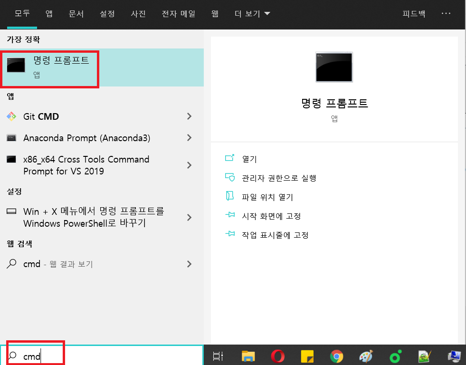
Task: Expand the Anaconda Prompt (Anaconda3) chevron
Action: (190, 138)
